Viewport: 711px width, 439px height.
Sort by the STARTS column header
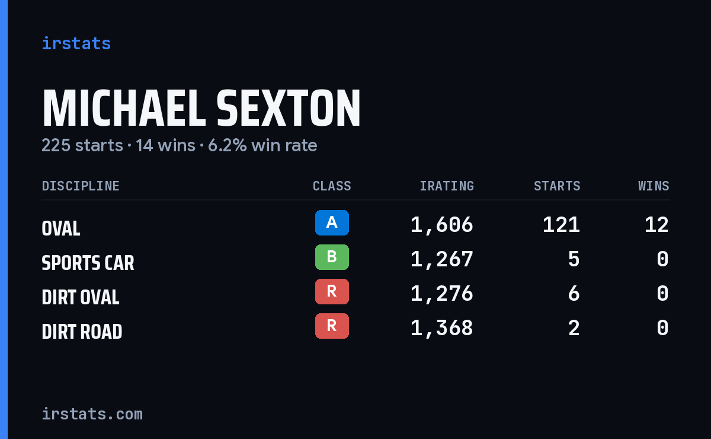(x=557, y=186)
